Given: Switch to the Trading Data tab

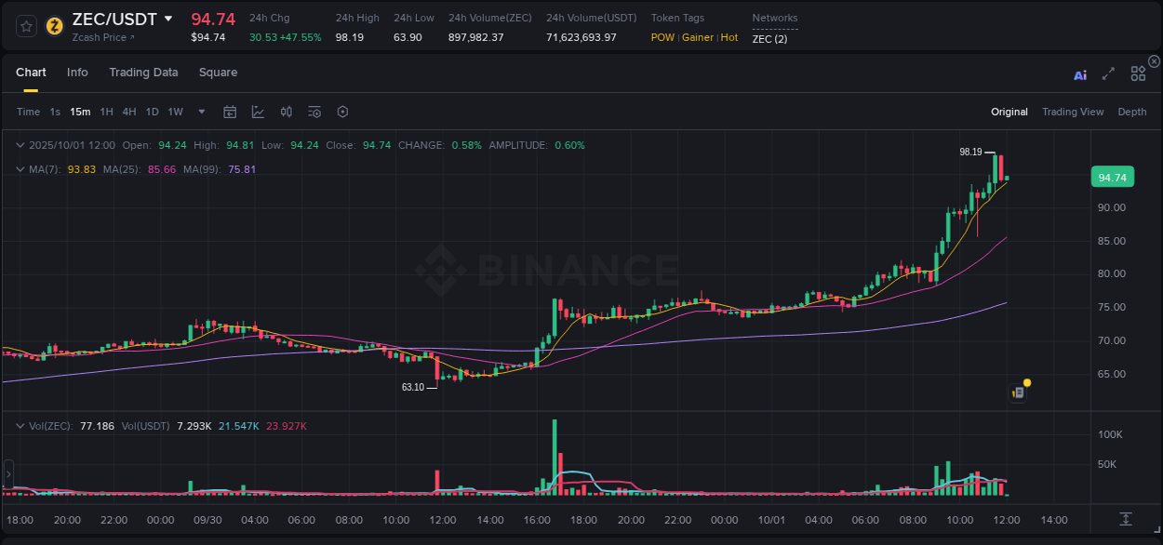Looking at the screenshot, I should tap(143, 73).
